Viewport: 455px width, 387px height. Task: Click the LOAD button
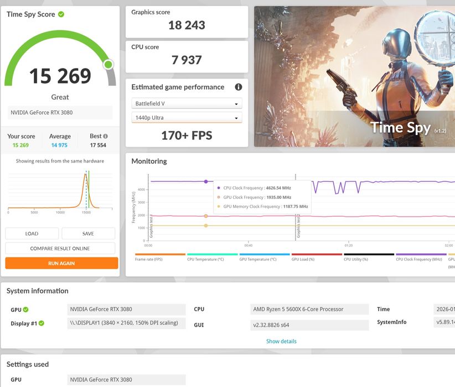click(x=32, y=233)
